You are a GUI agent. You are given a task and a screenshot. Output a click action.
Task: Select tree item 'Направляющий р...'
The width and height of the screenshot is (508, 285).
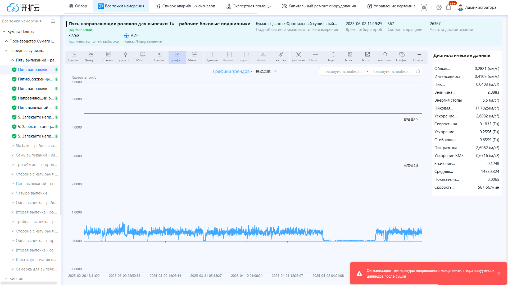36,98
